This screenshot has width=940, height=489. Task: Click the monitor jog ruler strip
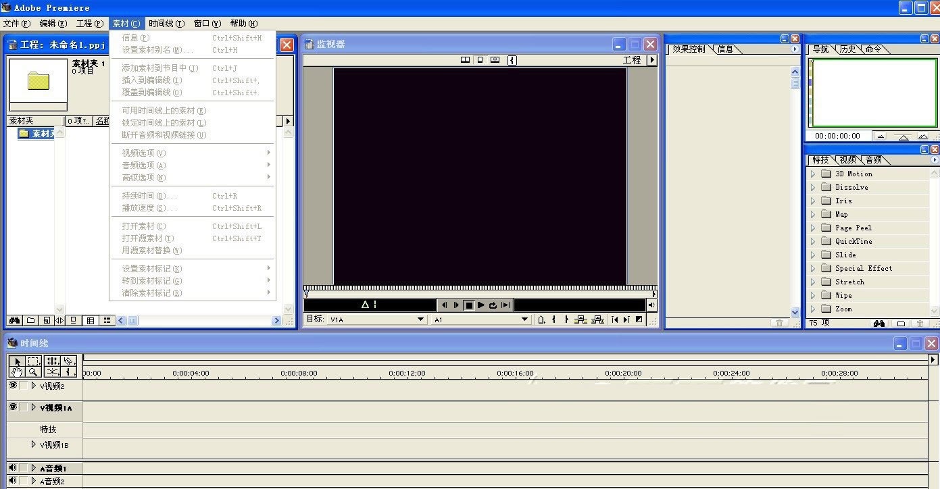[x=479, y=288]
